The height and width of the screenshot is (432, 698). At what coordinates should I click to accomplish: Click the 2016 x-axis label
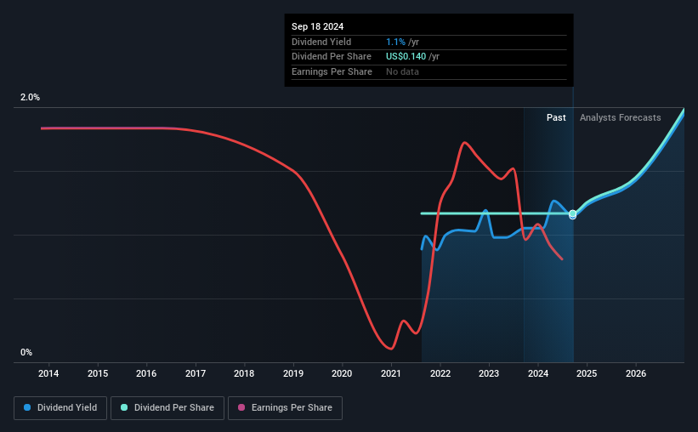click(146, 373)
